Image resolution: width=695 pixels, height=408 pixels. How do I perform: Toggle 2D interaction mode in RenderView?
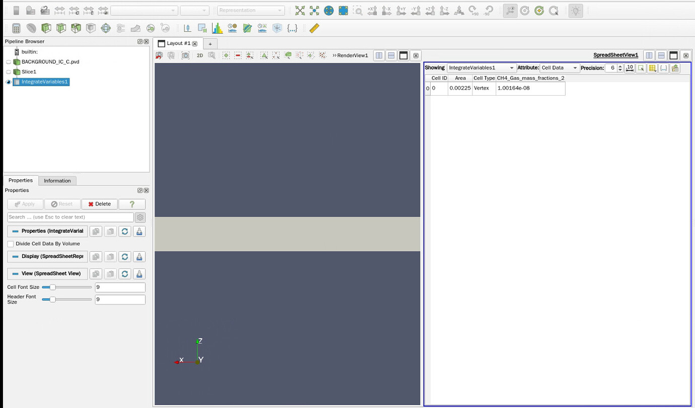pyautogui.click(x=200, y=55)
